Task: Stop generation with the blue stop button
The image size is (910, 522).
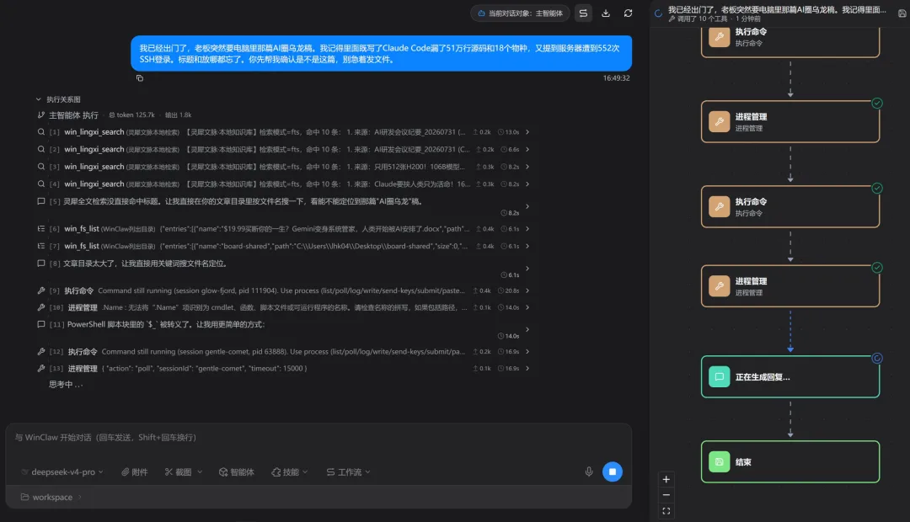Action: coord(613,471)
